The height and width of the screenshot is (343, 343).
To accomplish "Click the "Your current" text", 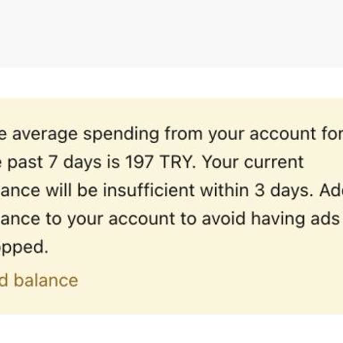I will point(253,162).
